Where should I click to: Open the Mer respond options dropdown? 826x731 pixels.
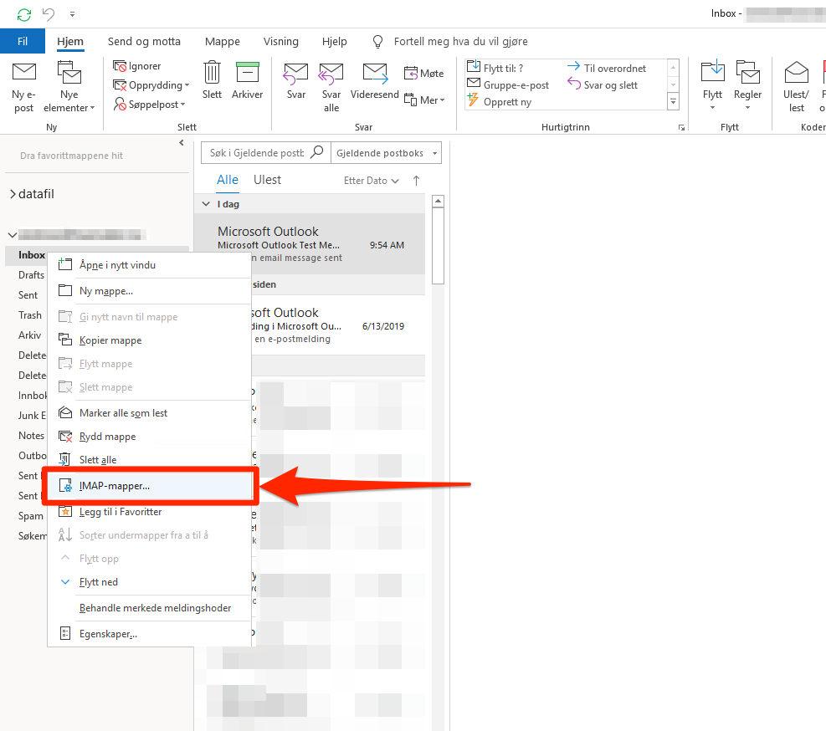click(x=424, y=100)
